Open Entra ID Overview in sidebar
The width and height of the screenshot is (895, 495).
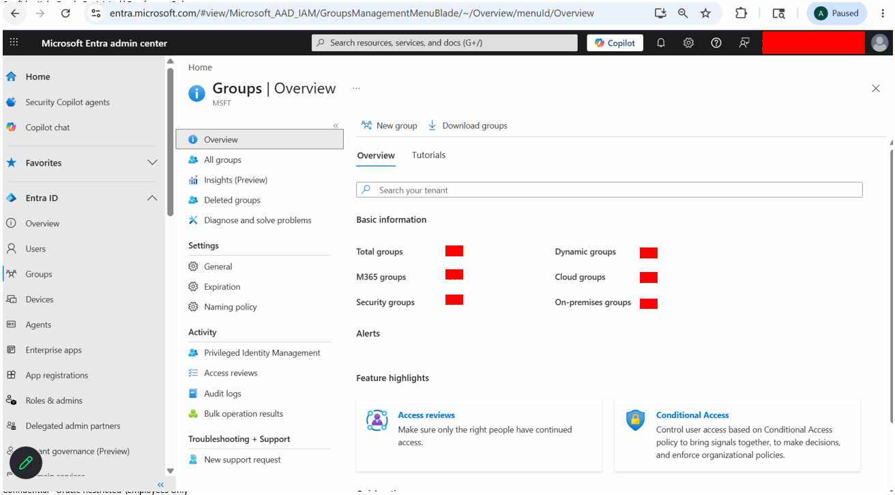42,224
